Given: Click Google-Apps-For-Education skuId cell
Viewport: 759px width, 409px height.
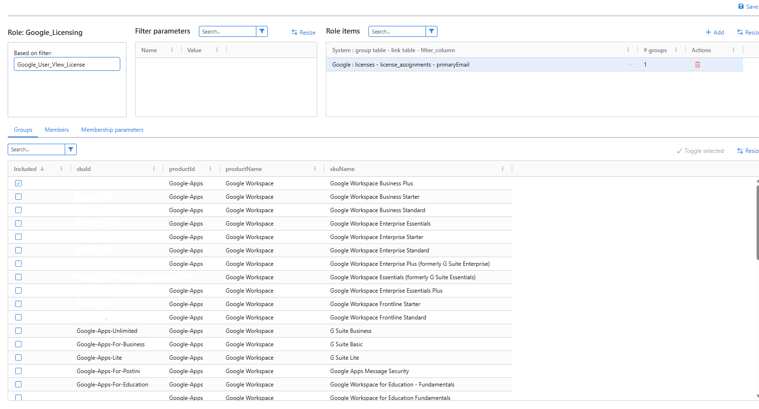Looking at the screenshot, I should coord(113,385).
